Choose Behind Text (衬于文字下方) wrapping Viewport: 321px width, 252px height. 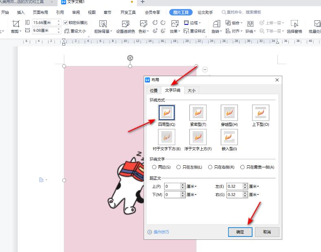point(167,137)
